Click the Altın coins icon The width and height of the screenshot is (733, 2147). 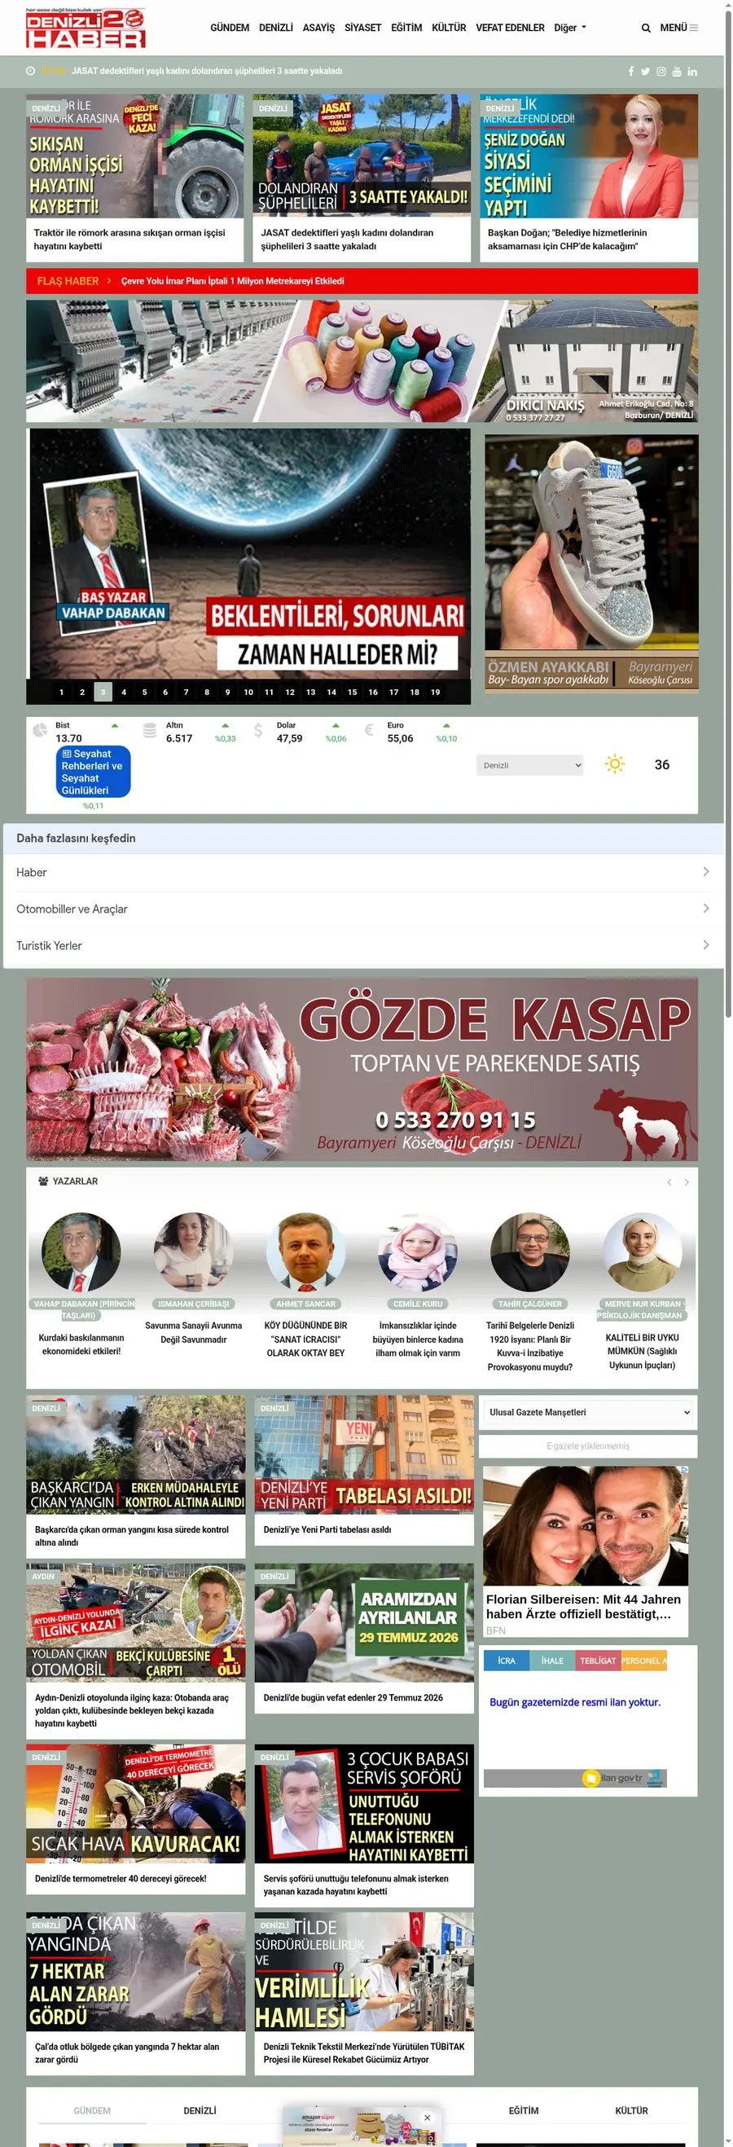pyautogui.click(x=150, y=731)
